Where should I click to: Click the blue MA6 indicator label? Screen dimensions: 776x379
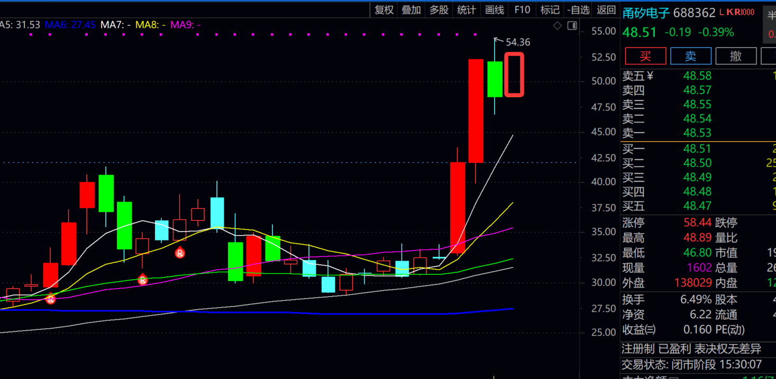(70, 24)
